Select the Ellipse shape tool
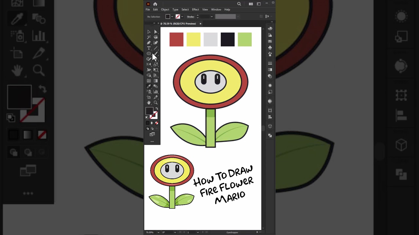This screenshot has width=419, height=235. pyautogui.click(x=149, y=54)
